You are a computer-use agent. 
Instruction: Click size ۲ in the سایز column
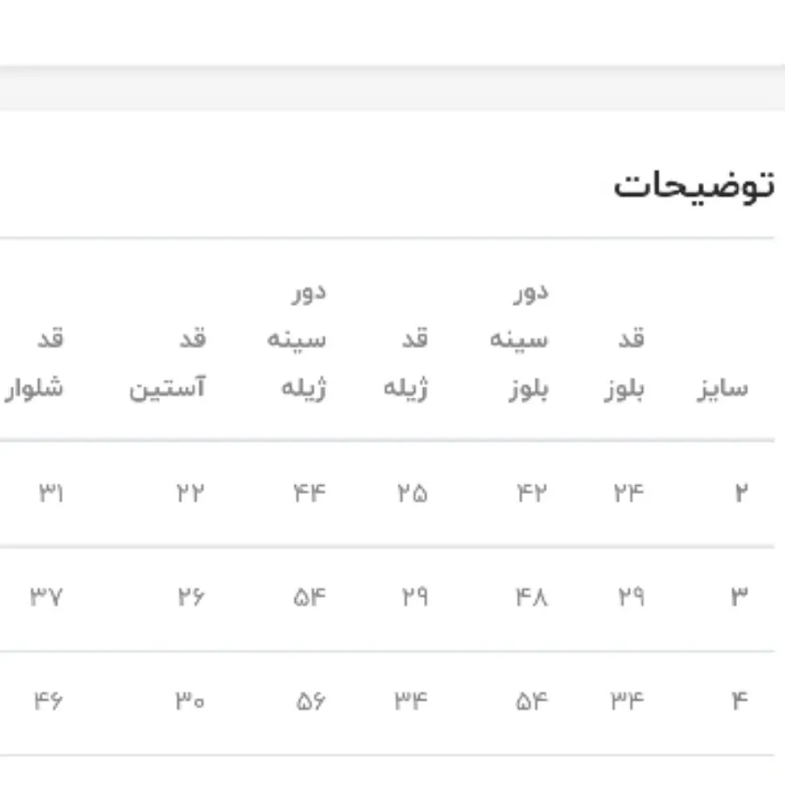741,494
